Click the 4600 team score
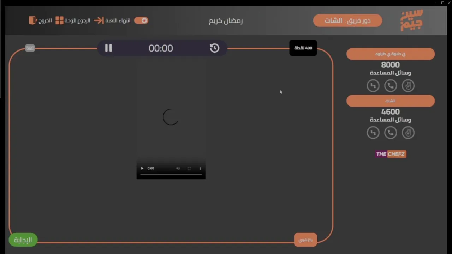The image size is (452, 254). click(391, 112)
